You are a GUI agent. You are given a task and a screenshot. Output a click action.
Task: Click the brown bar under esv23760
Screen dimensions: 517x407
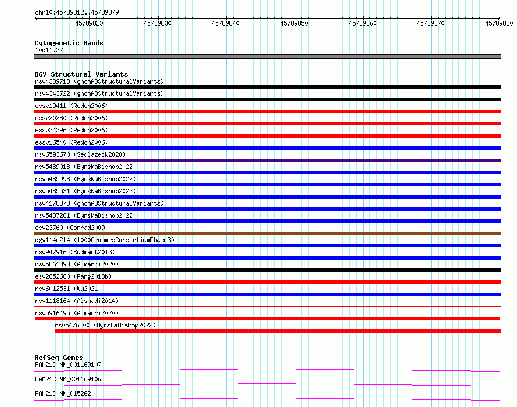coord(267,233)
